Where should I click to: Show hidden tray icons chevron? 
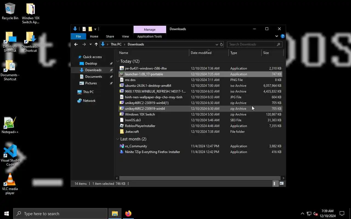click(x=302, y=214)
